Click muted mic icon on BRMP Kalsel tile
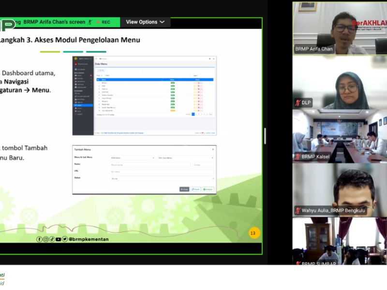 (298, 157)
